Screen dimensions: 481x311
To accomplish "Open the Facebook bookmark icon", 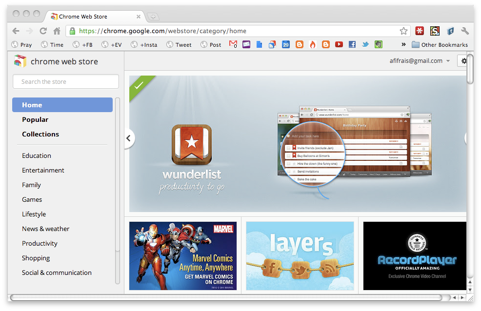I will click(352, 44).
